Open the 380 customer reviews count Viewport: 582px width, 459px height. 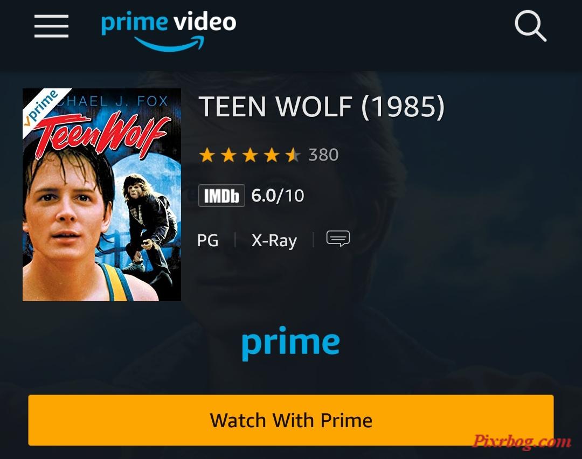(x=324, y=155)
